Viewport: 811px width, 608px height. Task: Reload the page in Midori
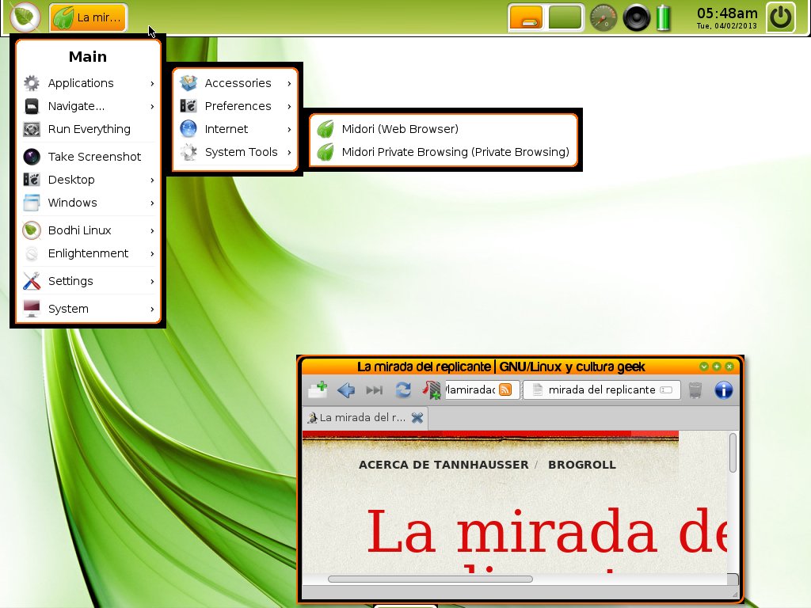[403, 389]
